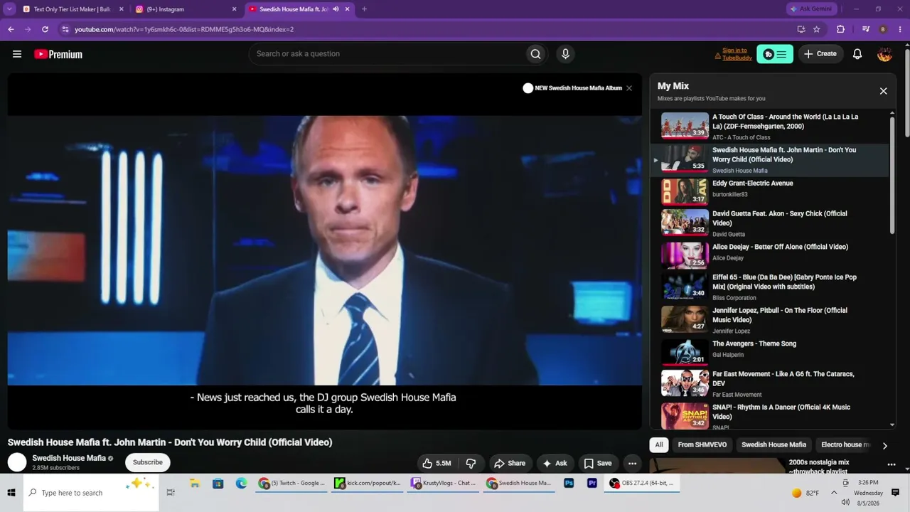Open Task View on the taskbar
The width and height of the screenshot is (910, 512).
tap(171, 493)
